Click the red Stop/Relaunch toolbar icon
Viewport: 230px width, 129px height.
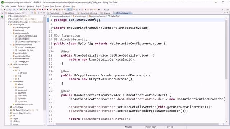[40, 10]
